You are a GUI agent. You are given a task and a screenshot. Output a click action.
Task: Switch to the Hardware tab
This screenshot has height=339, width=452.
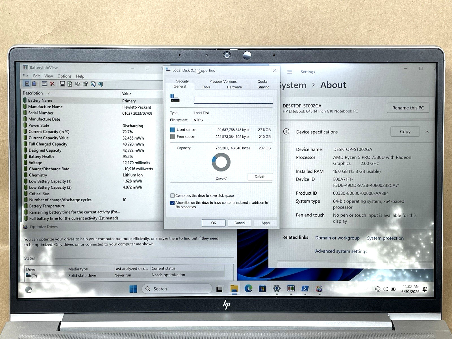[234, 87]
